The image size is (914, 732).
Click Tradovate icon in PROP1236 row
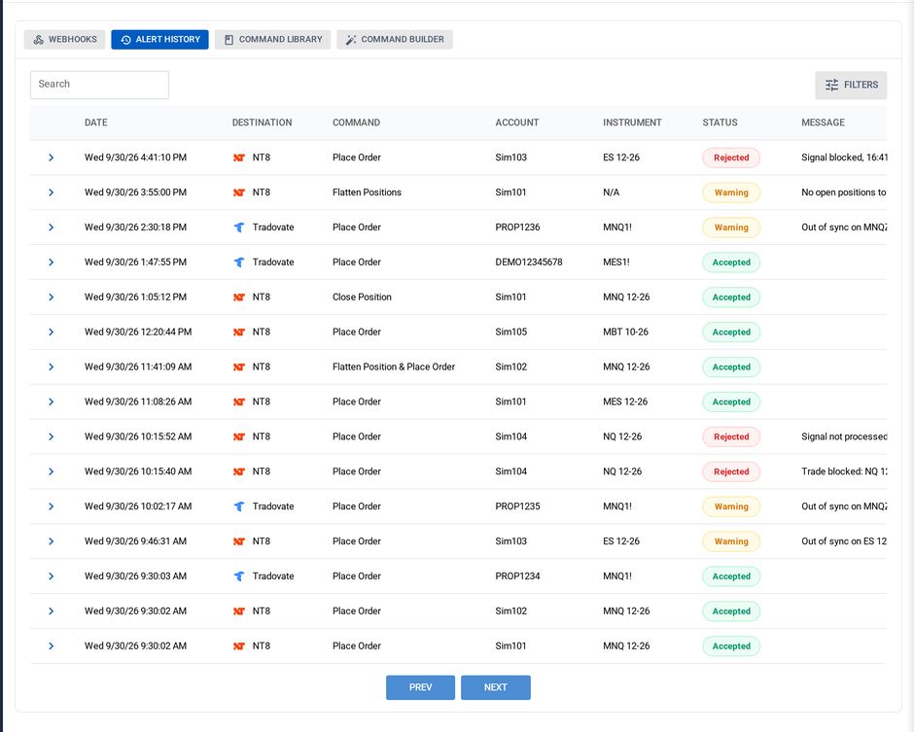[x=239, y=227]
